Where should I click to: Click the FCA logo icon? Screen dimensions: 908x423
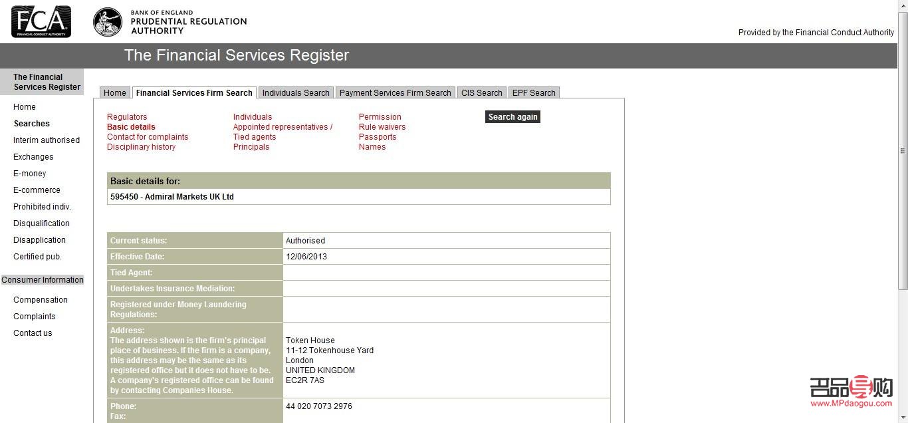41,21
